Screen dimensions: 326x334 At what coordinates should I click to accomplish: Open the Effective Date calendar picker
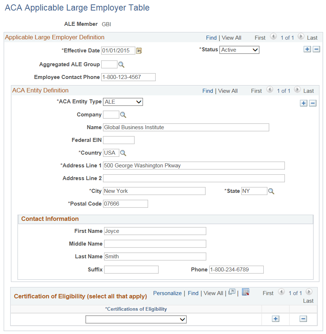point(139,51)
